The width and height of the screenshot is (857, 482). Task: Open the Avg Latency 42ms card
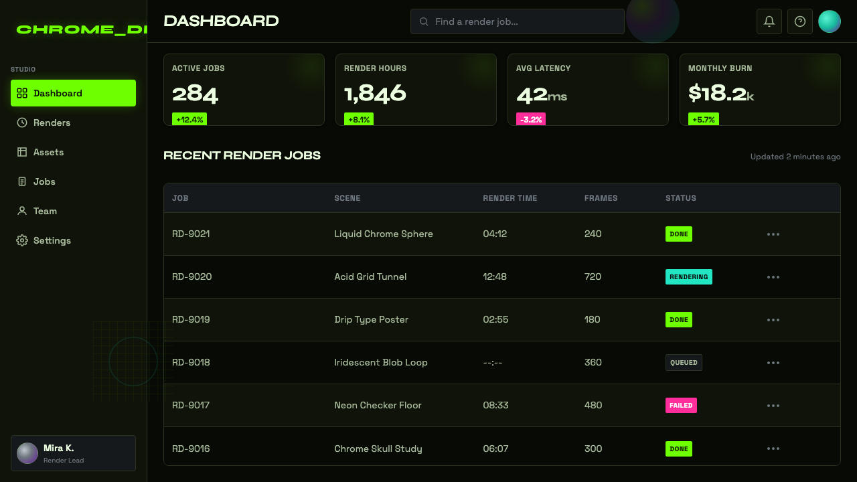[588, 90]
